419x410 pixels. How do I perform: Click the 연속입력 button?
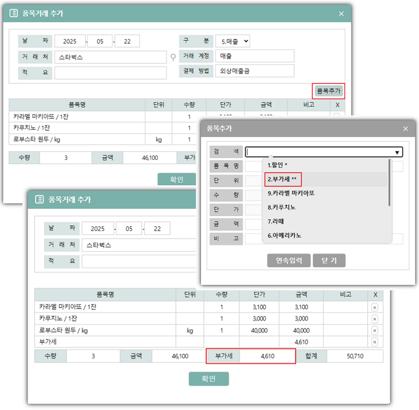click(x=289, y=260)
